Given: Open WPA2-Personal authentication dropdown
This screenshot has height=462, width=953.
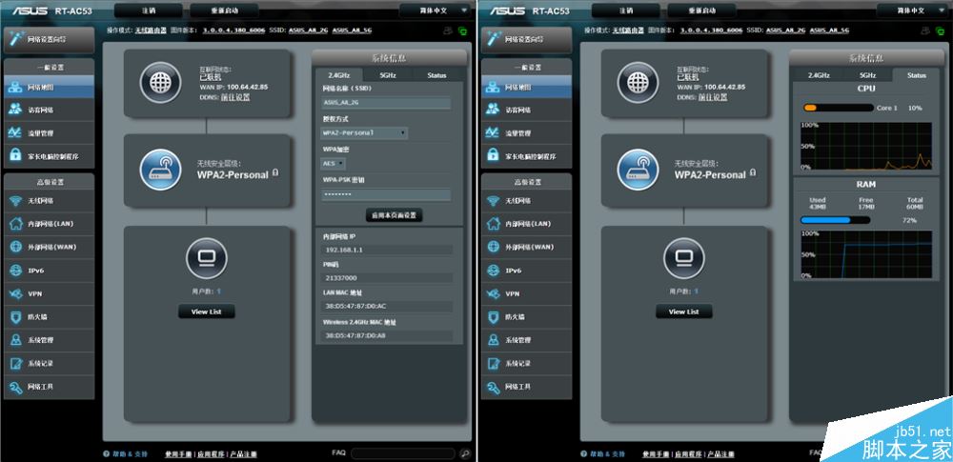Looking at the screenshot, I should (x=364, y=132).
